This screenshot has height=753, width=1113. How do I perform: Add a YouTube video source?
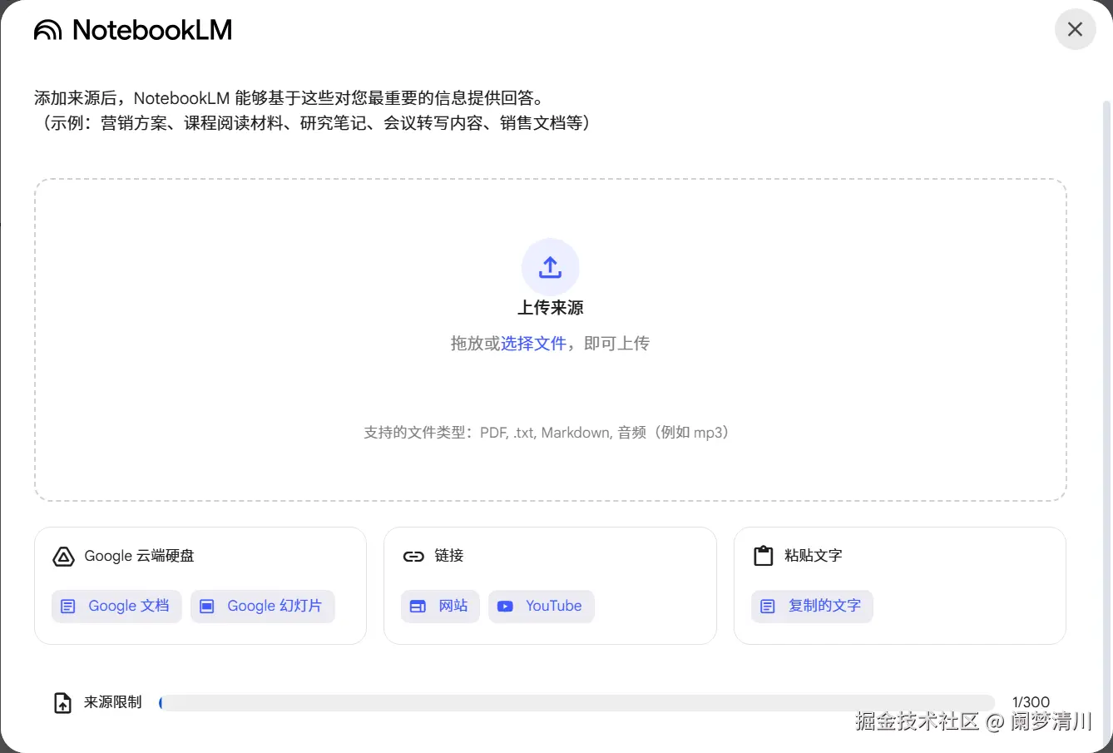tap(541, 606)
